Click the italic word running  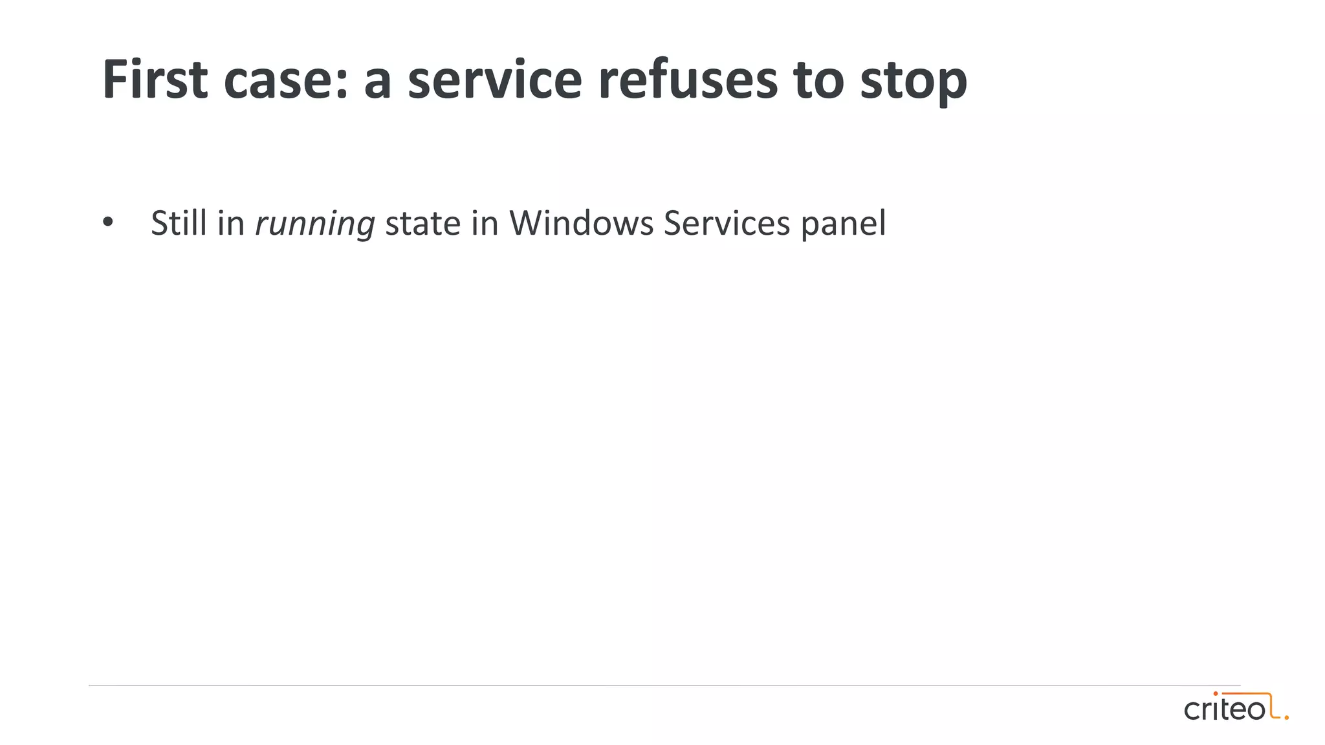(x=315, y=224)
